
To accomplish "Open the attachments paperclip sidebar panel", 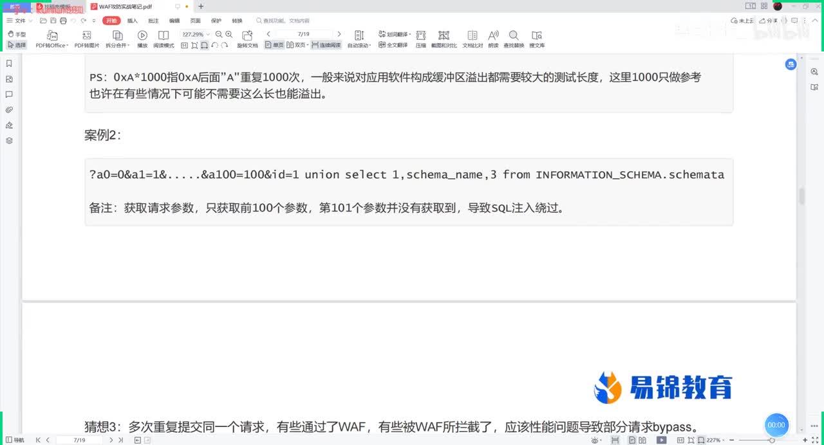I will click(9, 110).
